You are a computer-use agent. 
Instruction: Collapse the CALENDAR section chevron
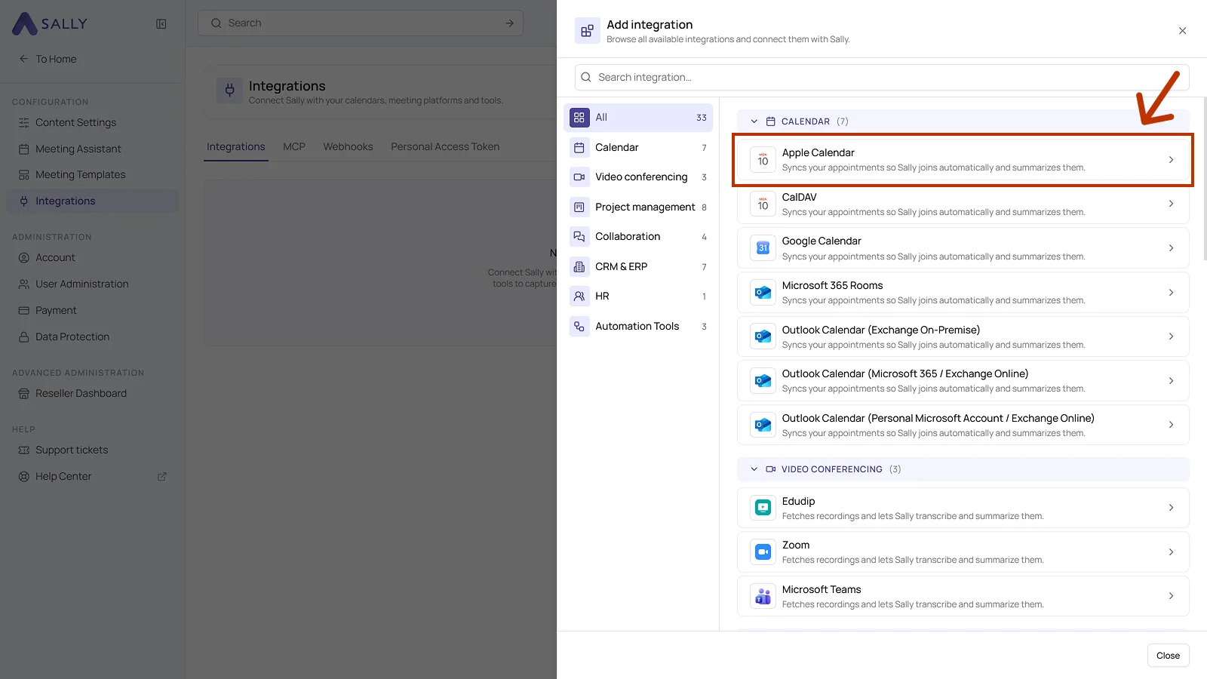754,121
